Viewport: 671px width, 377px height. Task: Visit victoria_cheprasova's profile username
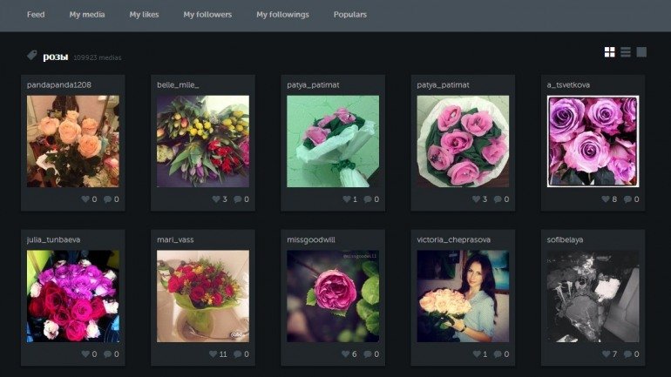[x=451, y=239]
